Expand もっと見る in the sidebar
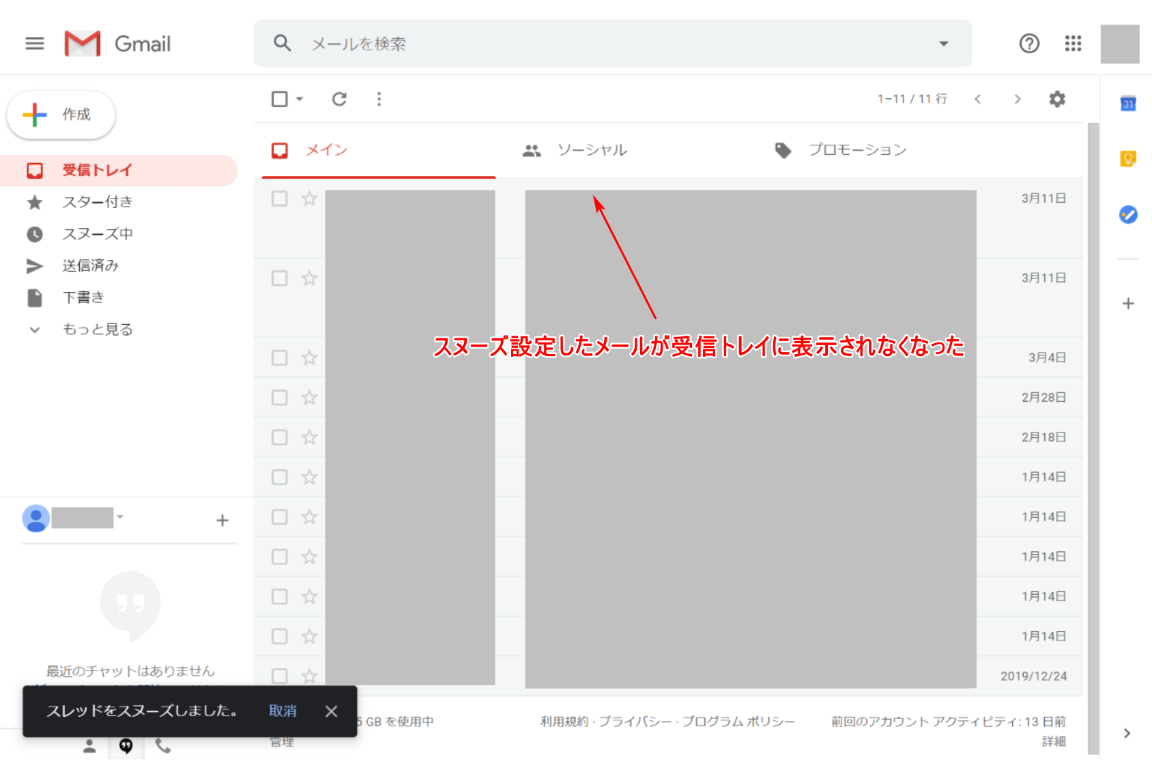This screenshot has width=1152, height=762. (x=97, y=329)
